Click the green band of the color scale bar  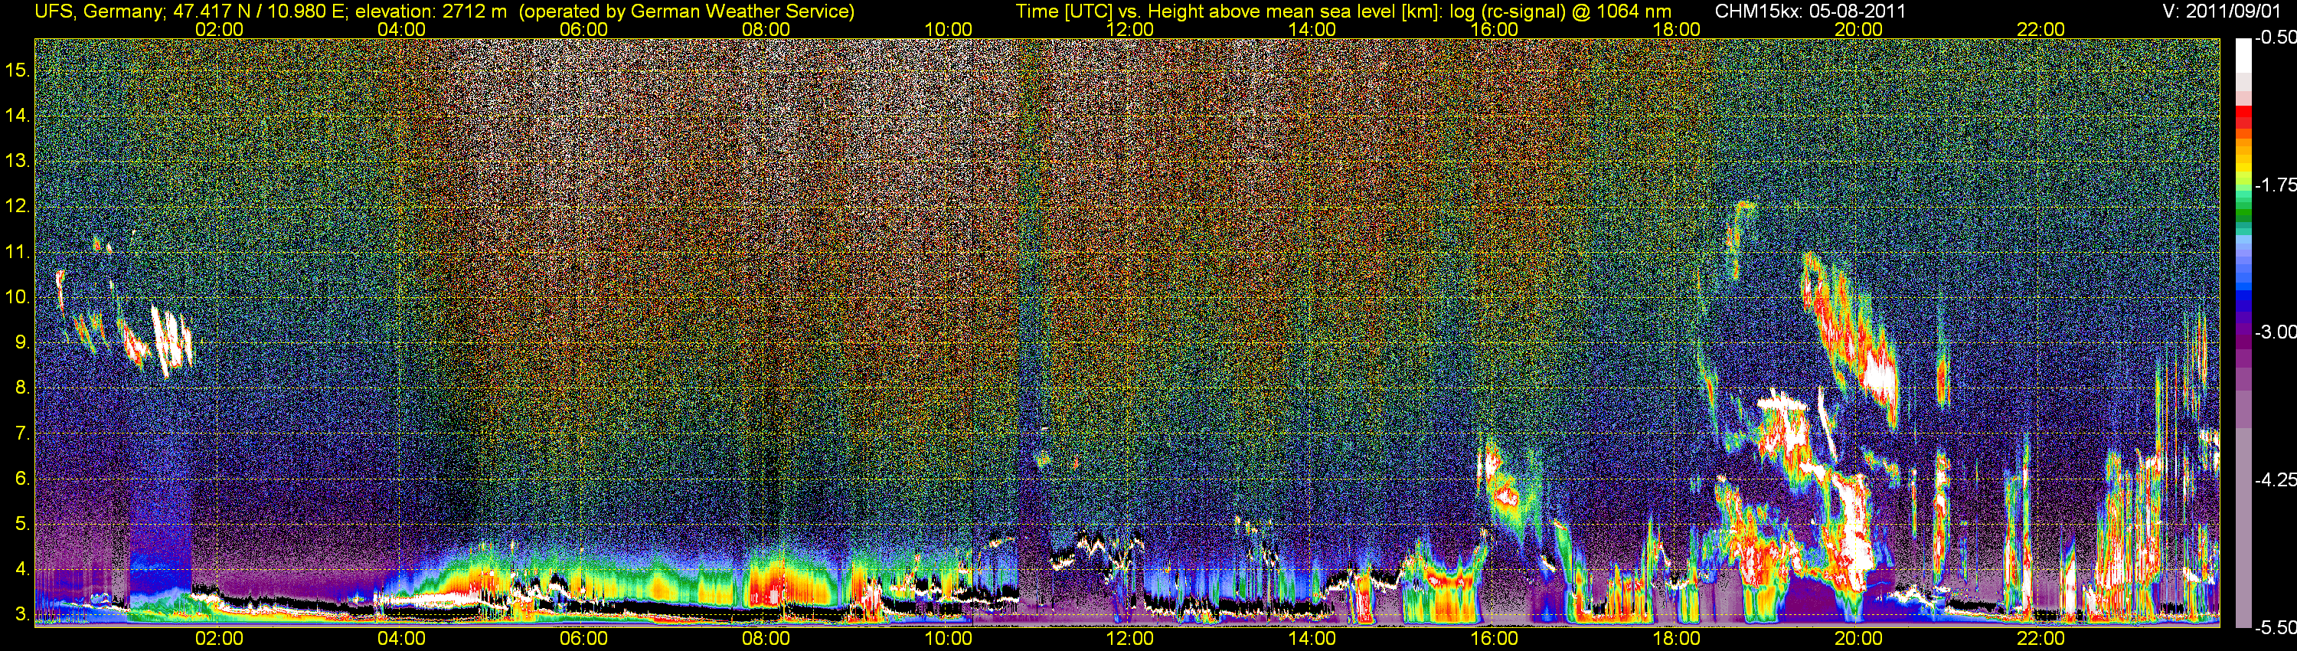pyautogui.click(x=2243, y=211)
